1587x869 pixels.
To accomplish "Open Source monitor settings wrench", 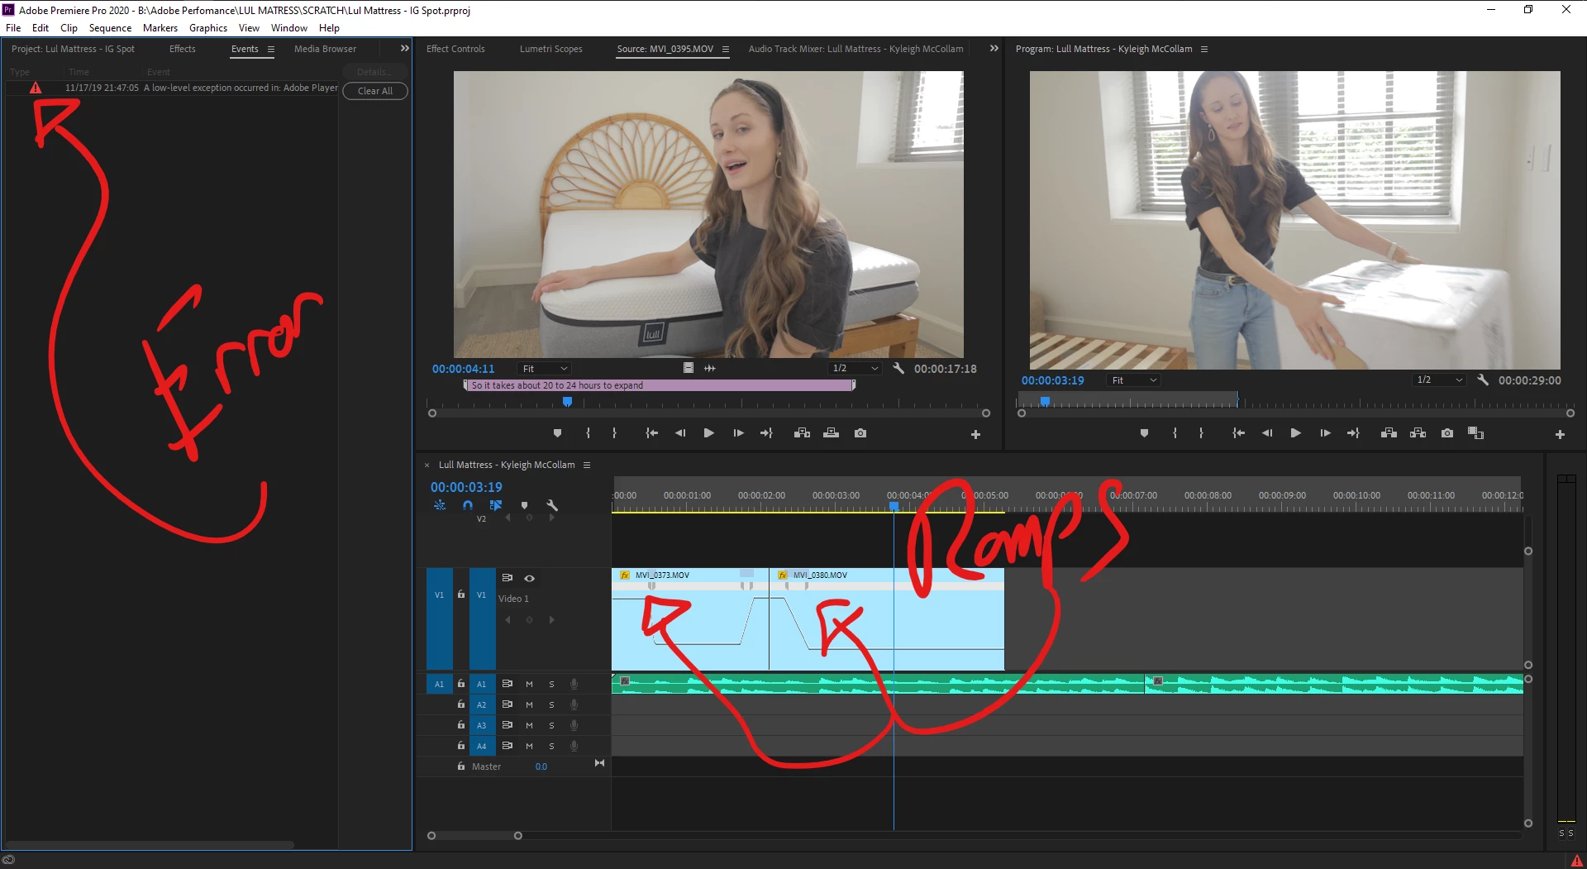I will 898,369.
